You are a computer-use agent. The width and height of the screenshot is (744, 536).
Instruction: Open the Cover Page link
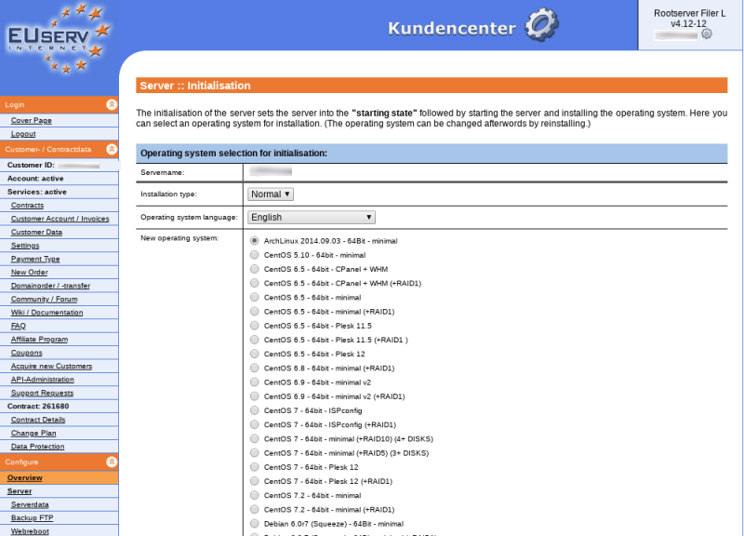32,121
